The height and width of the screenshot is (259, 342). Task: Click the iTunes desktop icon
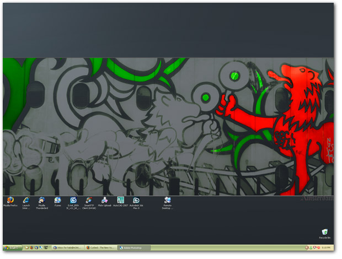(x=57, y=201)
